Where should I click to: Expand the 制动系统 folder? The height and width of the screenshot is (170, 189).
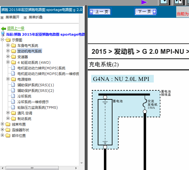coord(8,118)
